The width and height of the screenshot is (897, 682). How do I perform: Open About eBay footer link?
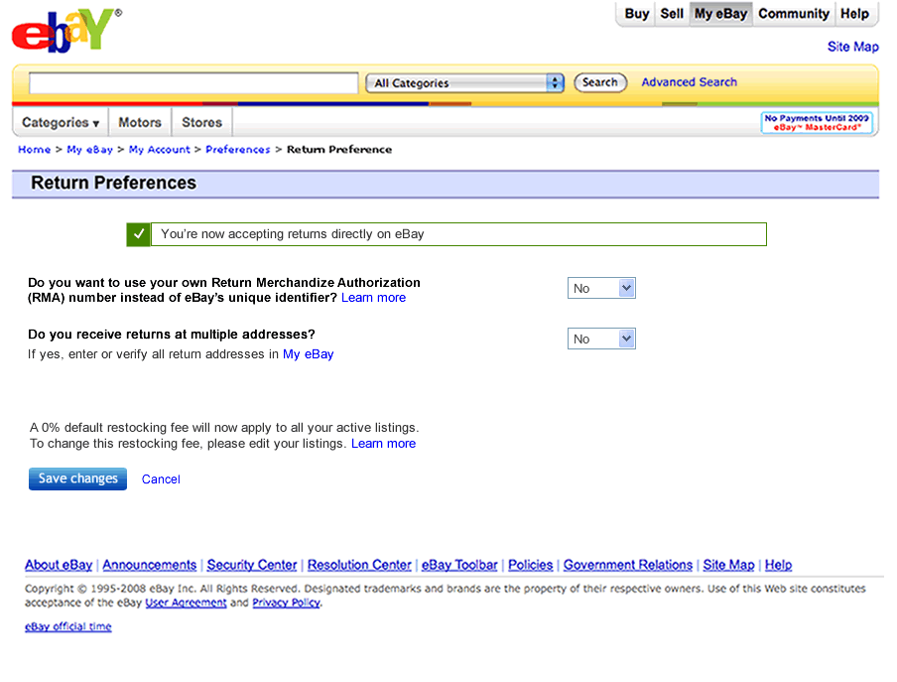[x=59, y=565]
